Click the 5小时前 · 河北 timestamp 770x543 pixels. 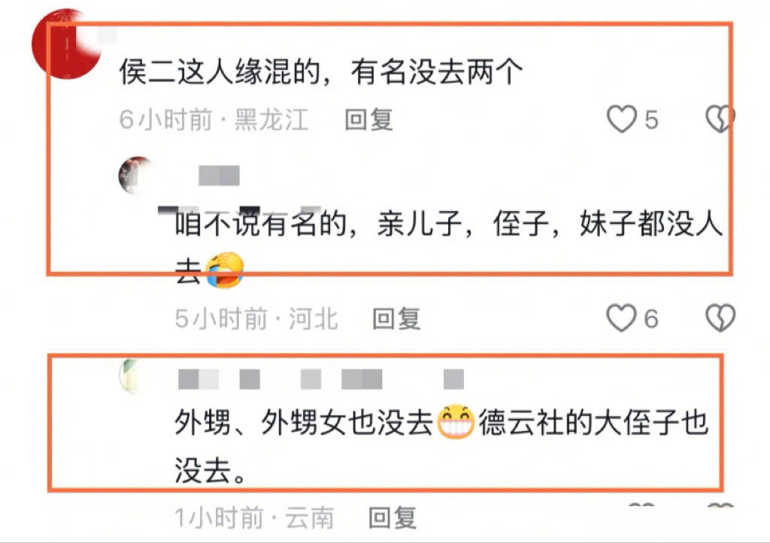256,319
